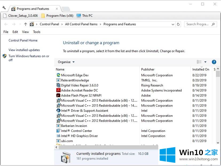Click the 8/22/2019 installed date

(x=199, y=75)
